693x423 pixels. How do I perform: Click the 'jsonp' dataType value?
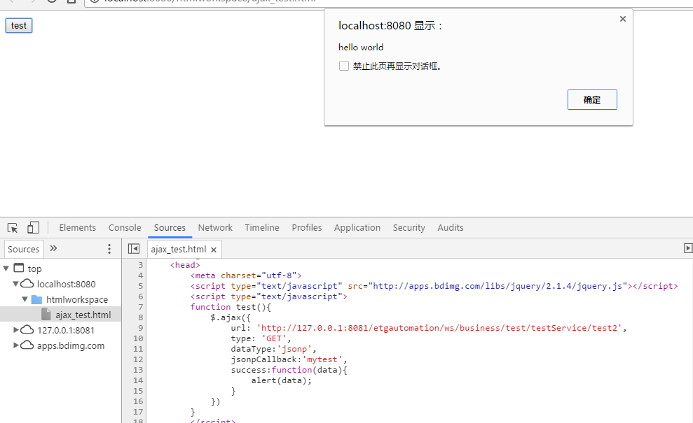click(294, 349)
